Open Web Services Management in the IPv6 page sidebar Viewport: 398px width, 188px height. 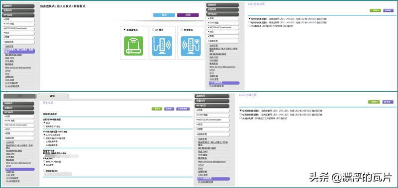pos(18,163)
